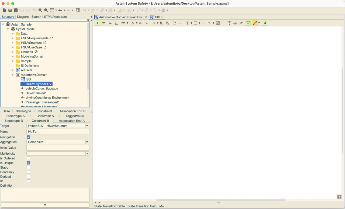Choose the Rectangle shape tool

[195, 23]
